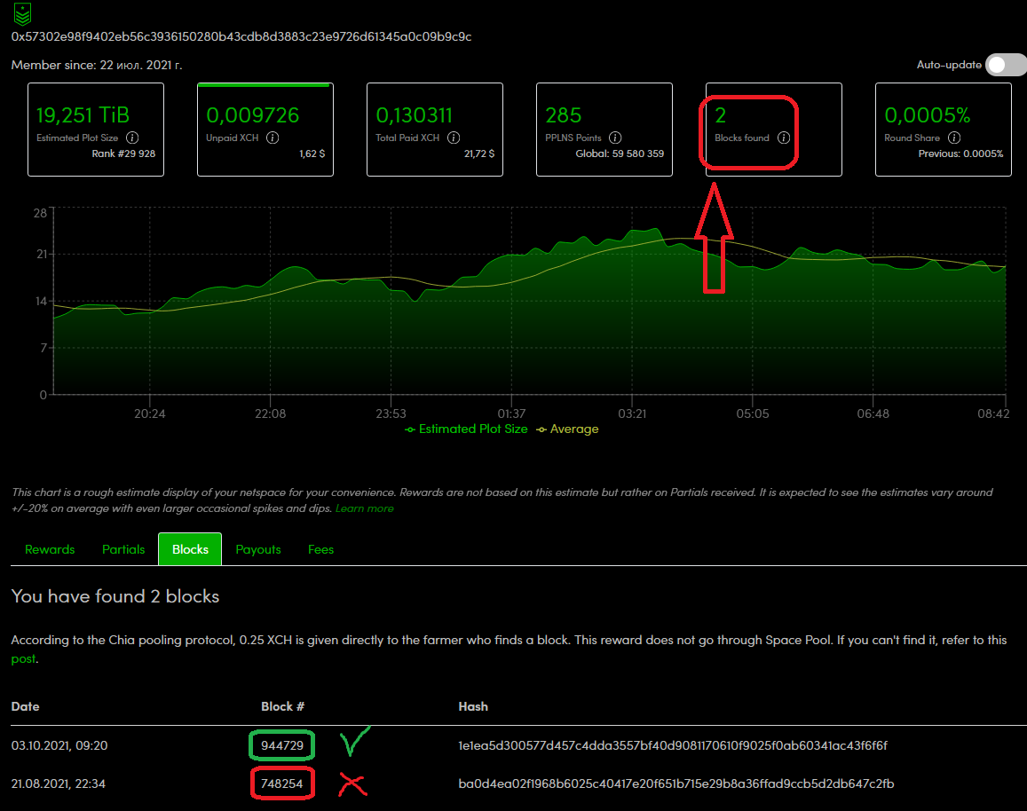Click the 21,72 $ paid amount
This screenshot has width=1027, height=811.
click(x=479, y=154)
